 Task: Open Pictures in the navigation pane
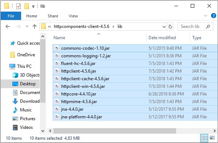[x=24, y=119]
